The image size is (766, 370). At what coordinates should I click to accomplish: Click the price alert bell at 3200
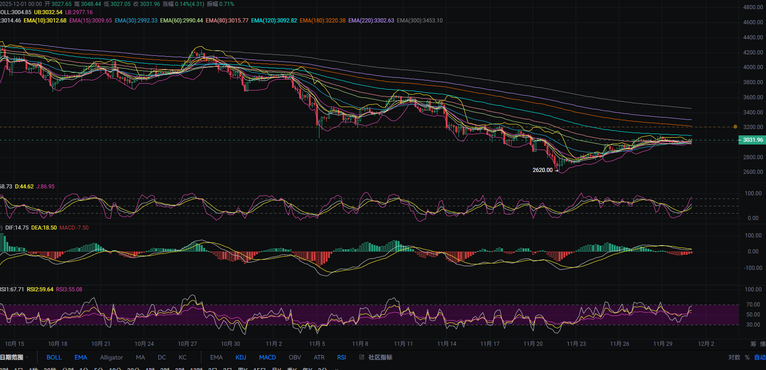click(735, 127)
